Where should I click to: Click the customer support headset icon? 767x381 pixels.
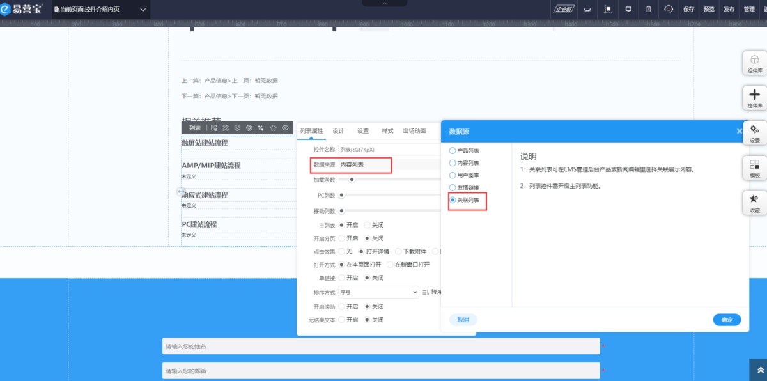[x=669, y=9]
